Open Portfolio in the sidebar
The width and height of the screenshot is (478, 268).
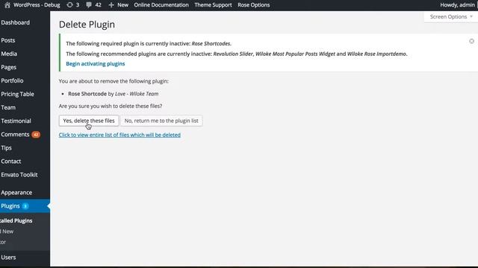coord(12,80)
